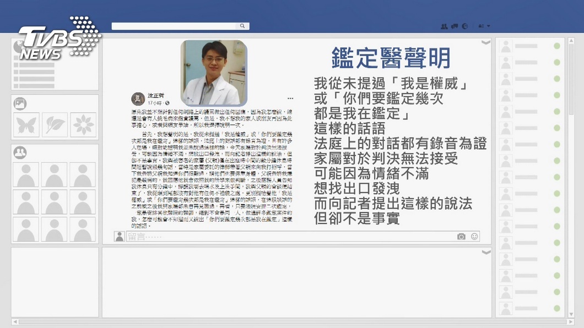Click the line 家屬對於判決無法接受
The width and height of the screenshot is (584, 328).
386,158
